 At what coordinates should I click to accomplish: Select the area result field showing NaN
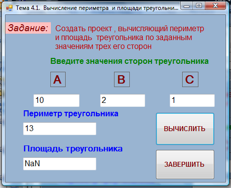[60, 164]
